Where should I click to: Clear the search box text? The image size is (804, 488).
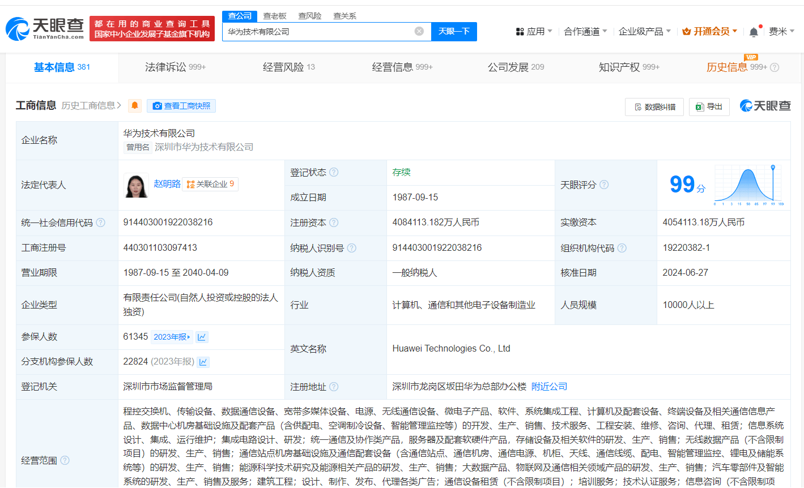(x=419, y=32)
